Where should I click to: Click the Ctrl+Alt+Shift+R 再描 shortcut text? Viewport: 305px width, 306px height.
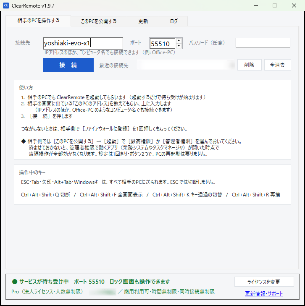pyautogui.click(x=256, y=195)
